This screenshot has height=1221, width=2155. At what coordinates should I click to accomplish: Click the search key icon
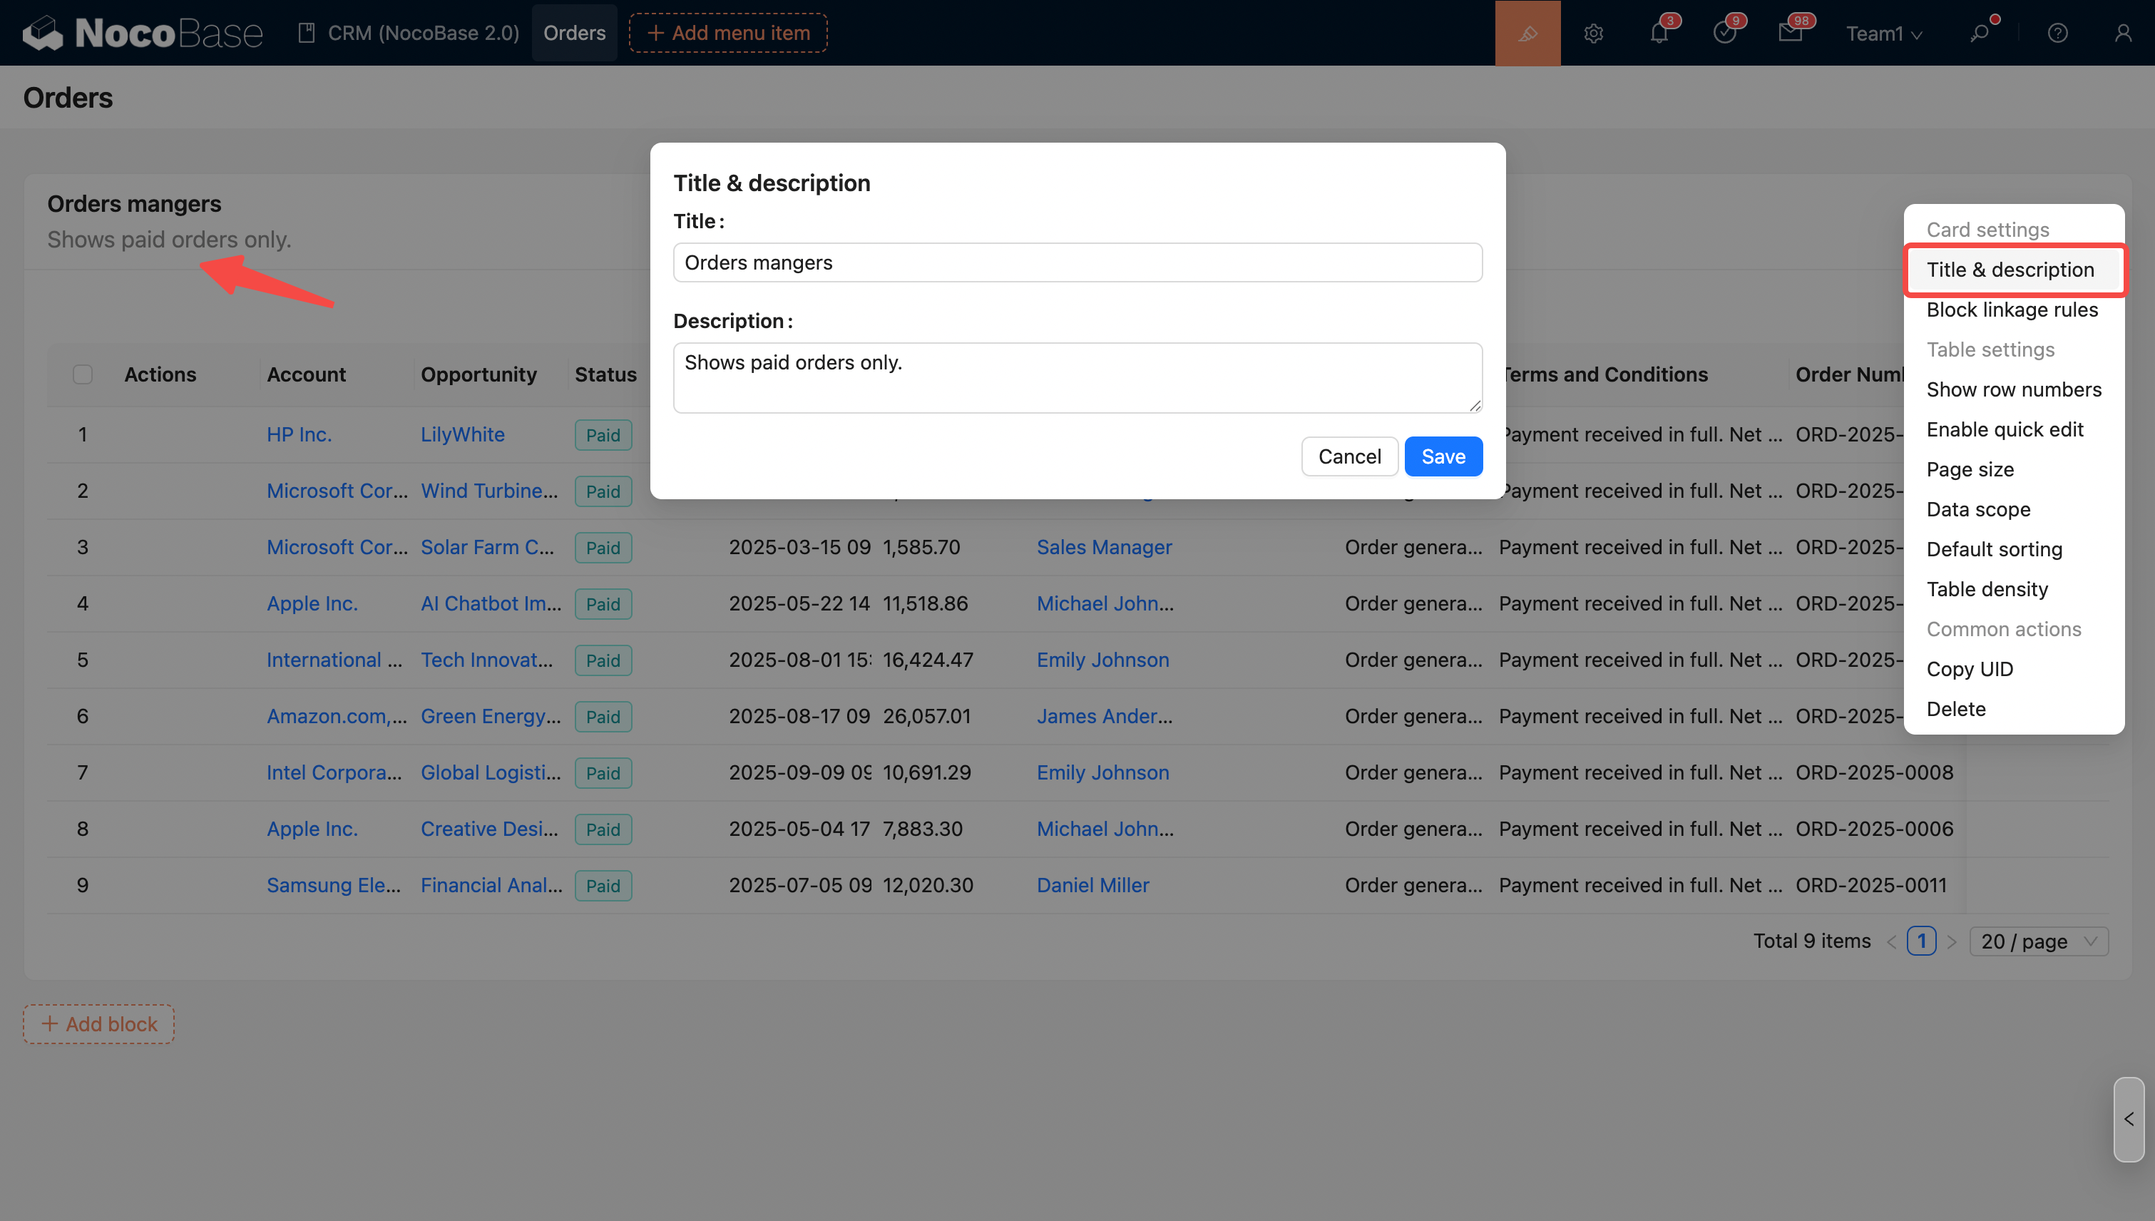(1979, 33)
